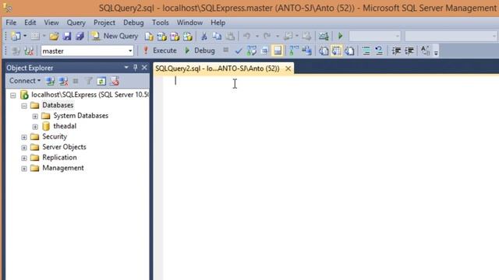This screenshot has width=499, height=280.
Task: Click the Parse checkmark icon
Action: click(x=239, y=51)
